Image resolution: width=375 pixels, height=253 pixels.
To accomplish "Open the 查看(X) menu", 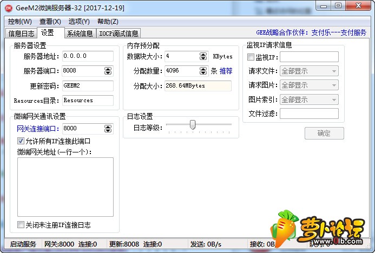I will click(50, 22).
